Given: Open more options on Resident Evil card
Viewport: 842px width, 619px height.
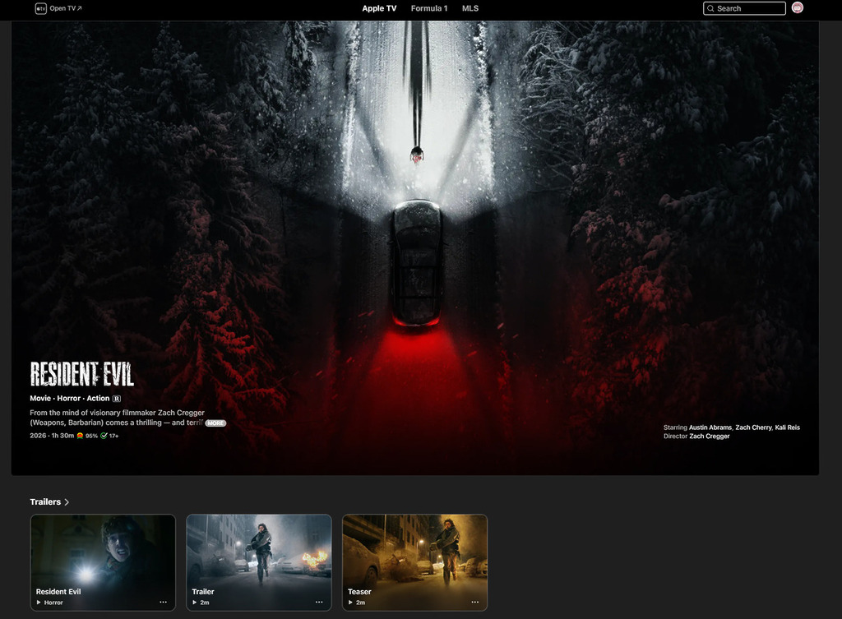Looking at the screenshot, I should pos(164,602).
